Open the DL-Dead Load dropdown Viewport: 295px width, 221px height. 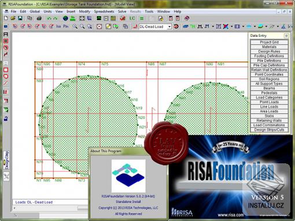click(169, 27)
